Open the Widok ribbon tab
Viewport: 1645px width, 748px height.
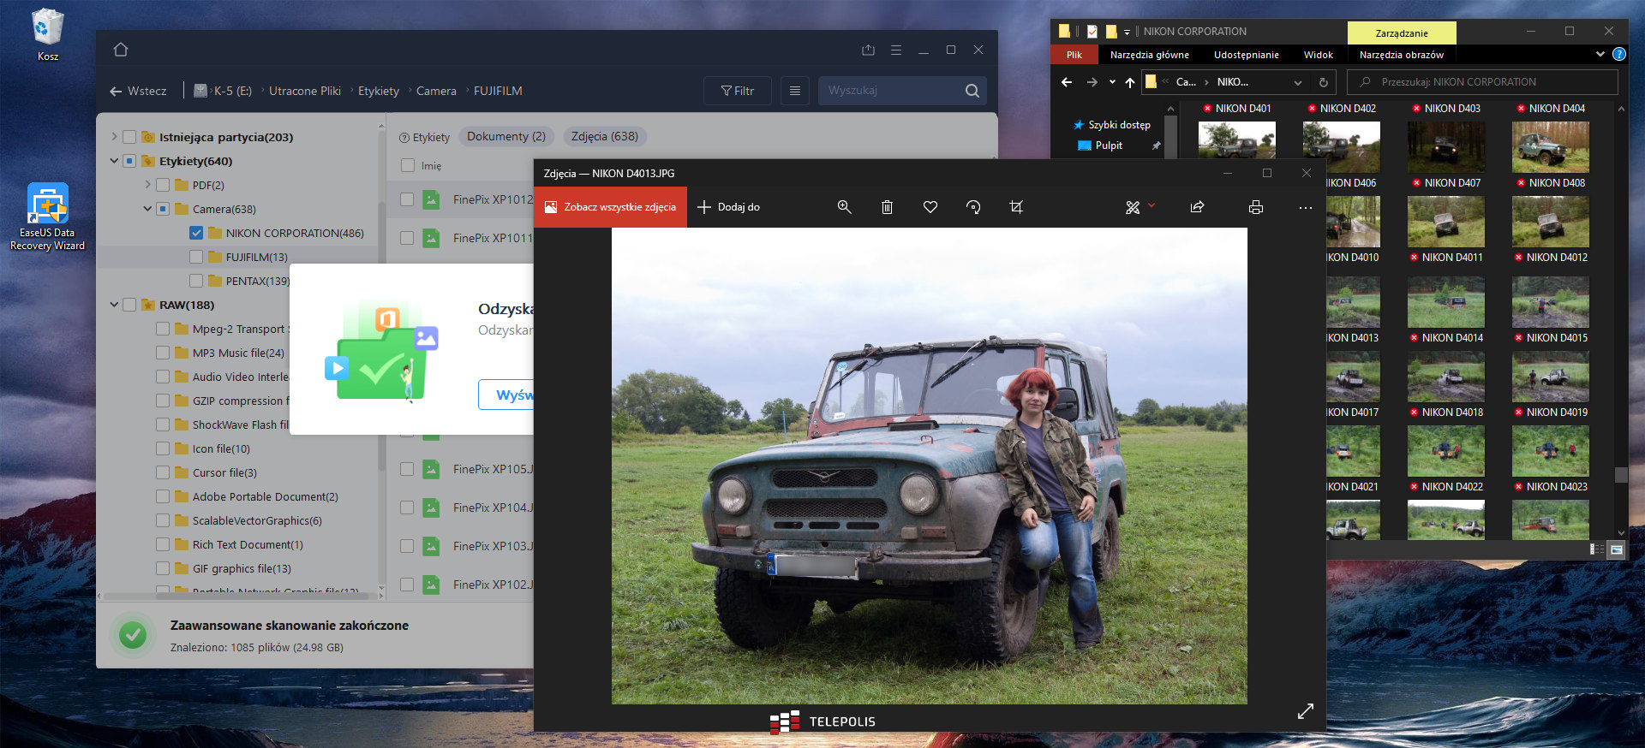coord(1318,55)
